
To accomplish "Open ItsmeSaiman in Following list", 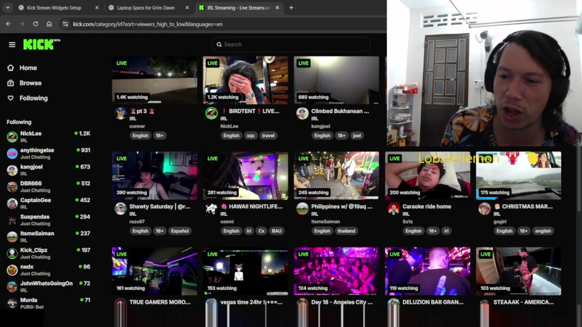I will tap(48, 236).
